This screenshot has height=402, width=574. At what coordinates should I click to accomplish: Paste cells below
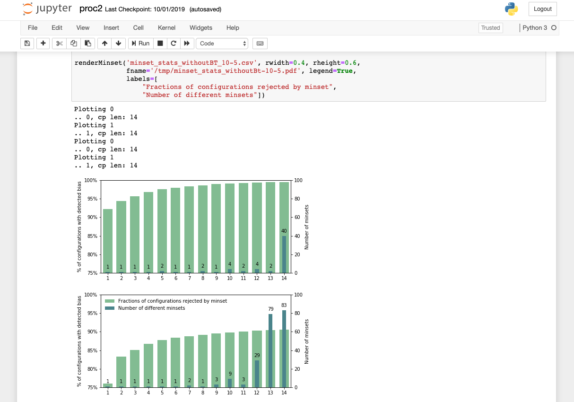(88, 43)
